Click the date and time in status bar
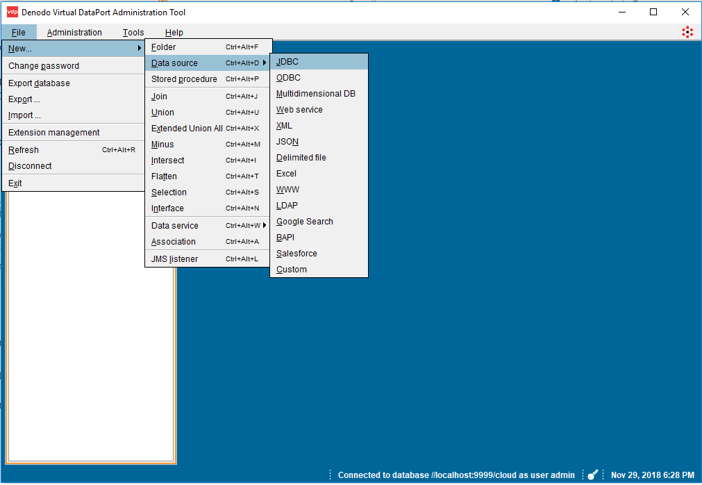The height and width of the screenshot is (485, 702). 652,475
